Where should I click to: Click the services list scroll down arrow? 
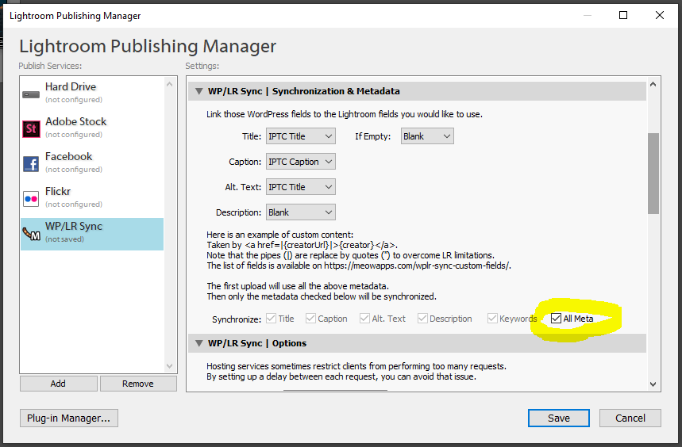coord(170,366)
